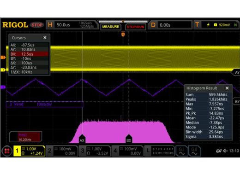Open the function navigation grid icon

coord(7,151)
